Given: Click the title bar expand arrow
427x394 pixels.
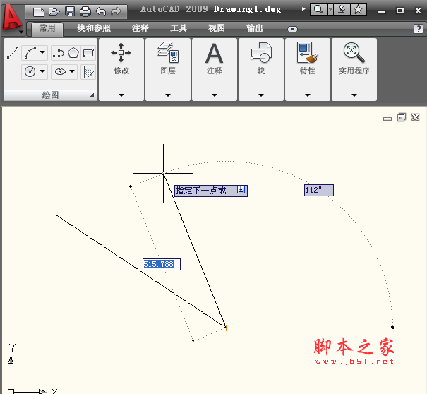Looking at the screenshot, I should point(303,9).
